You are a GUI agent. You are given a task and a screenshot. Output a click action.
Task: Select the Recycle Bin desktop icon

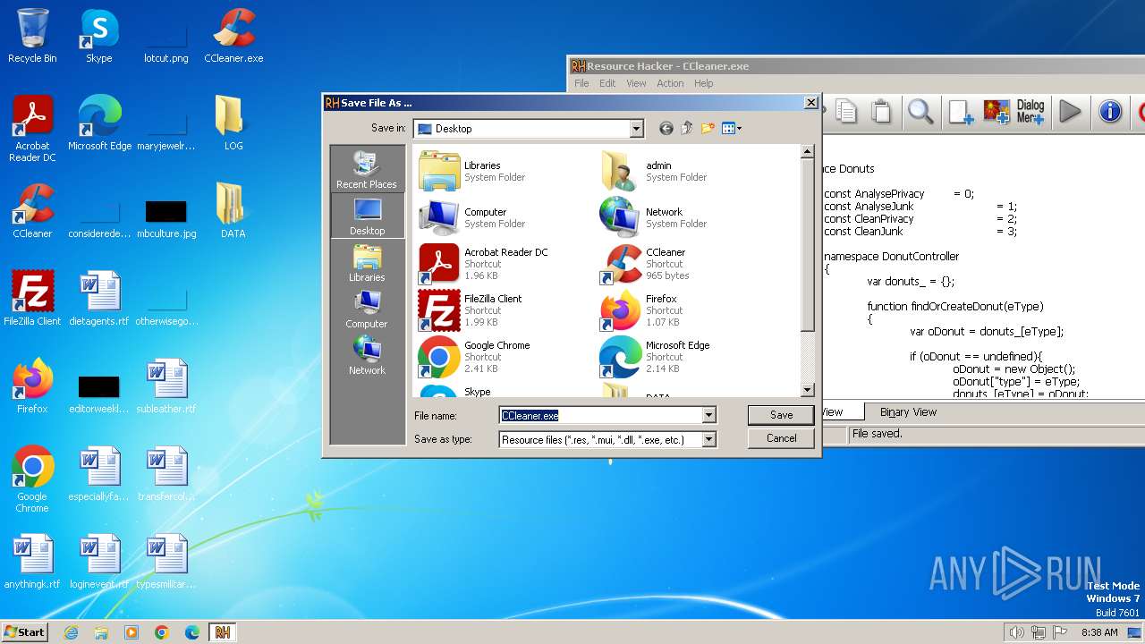pos(32,36)
